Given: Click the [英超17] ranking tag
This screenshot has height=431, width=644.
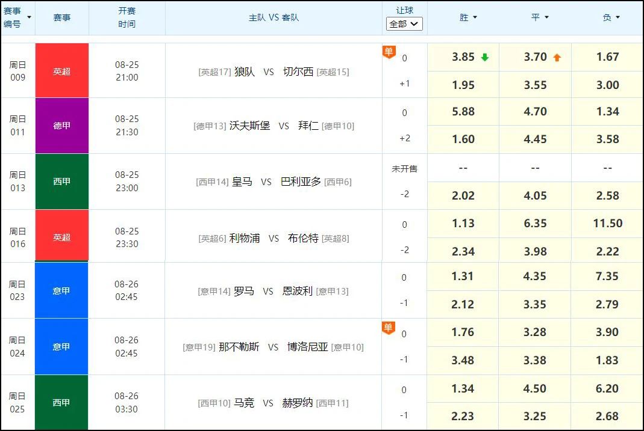Looking at the screenshot, I should tap(215, 72).
